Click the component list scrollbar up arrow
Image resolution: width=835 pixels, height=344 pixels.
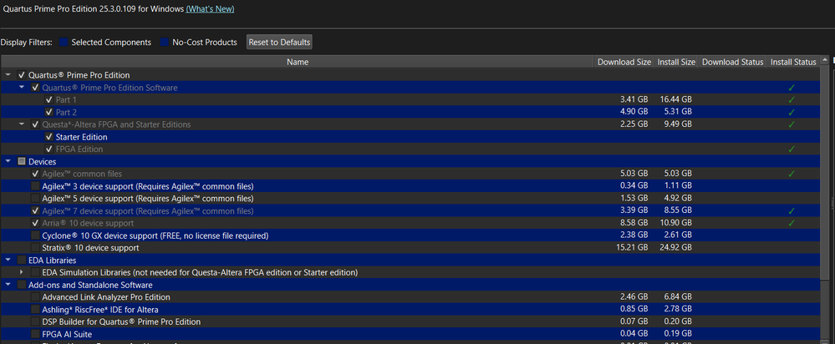point(825,61)
